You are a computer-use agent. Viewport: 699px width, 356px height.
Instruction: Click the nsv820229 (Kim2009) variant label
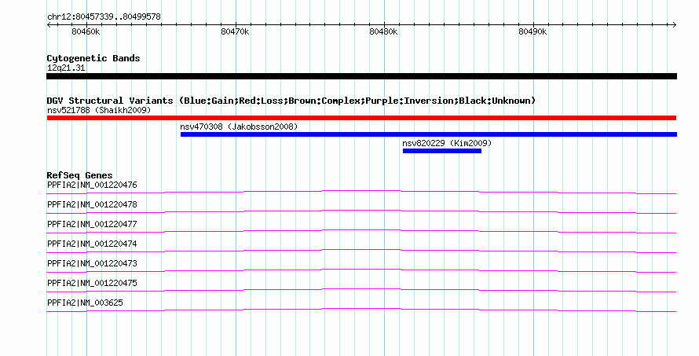[447, 143]
